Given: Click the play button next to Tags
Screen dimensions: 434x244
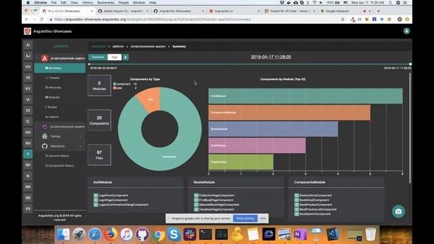Looking at the screenshot, I should [x=125, y=57].
